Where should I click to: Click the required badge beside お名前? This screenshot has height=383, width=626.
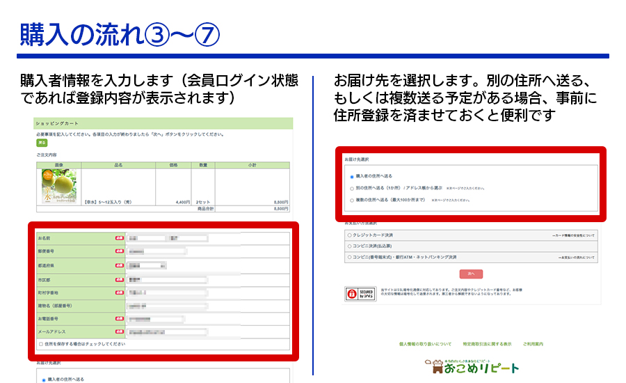pyautogui.click(x=120, y=238)
